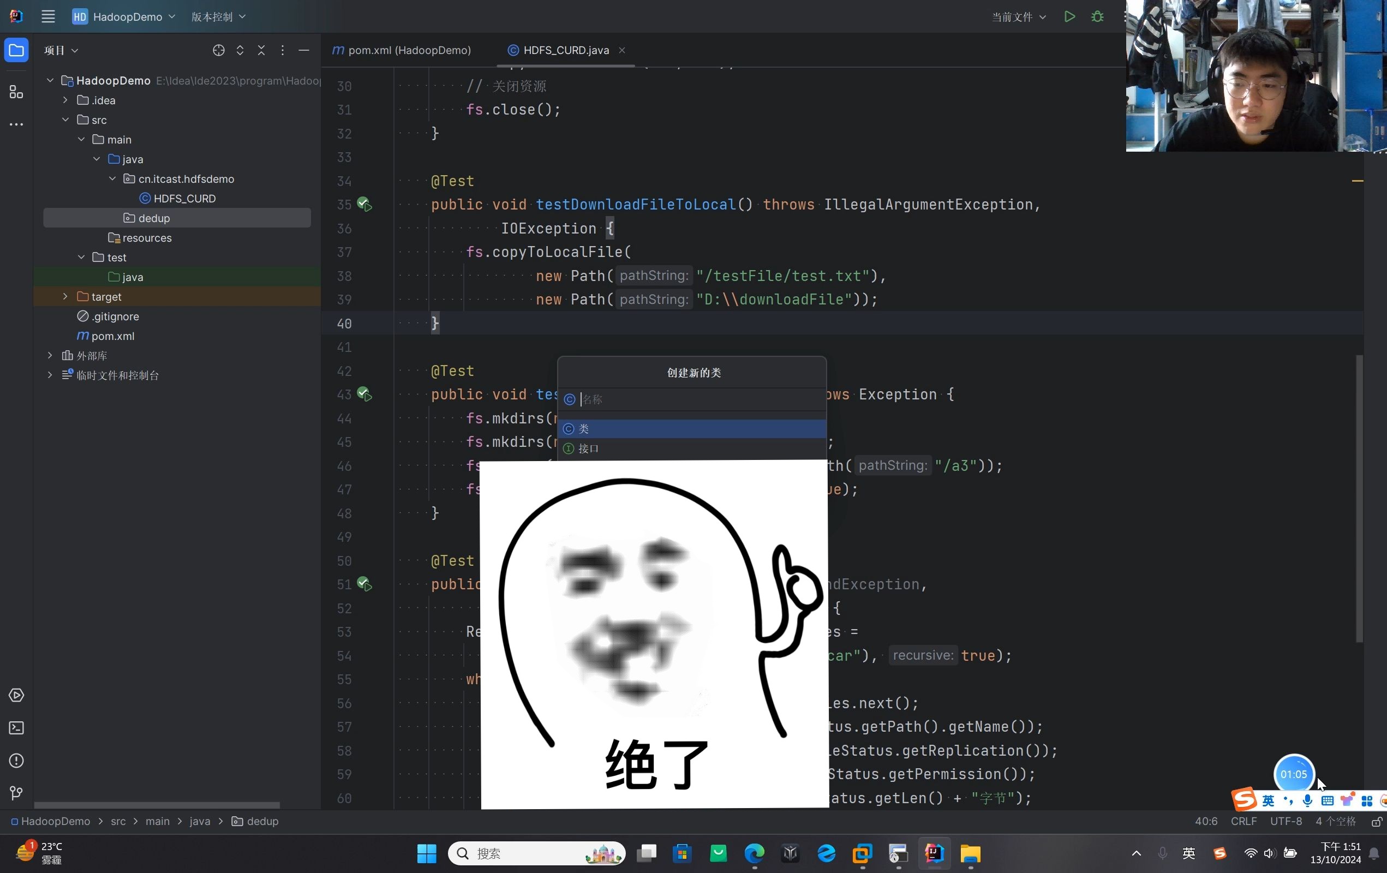
Task: Select the resources folder
Action: [x=141, y=237]
